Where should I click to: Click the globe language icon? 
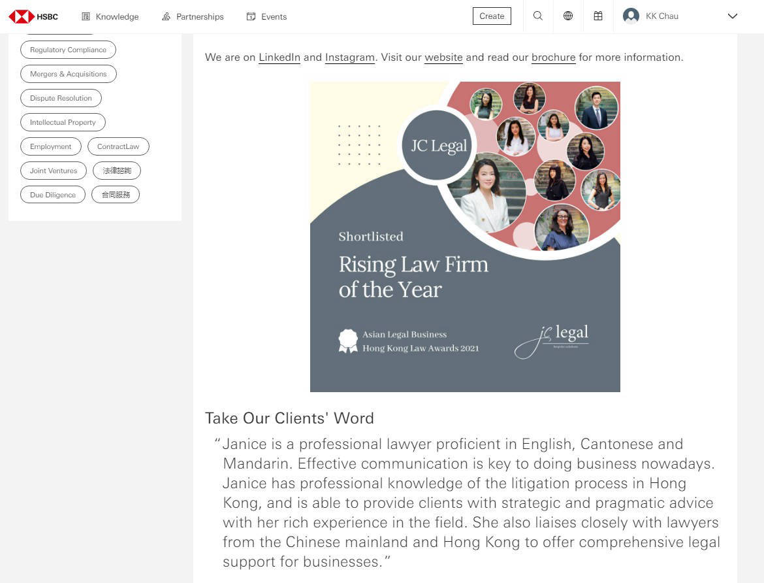click(x=568, y=16)
